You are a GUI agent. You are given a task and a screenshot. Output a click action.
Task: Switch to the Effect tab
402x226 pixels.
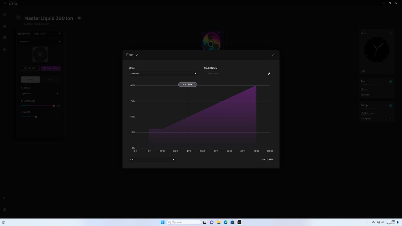click(x=31, y=80)
